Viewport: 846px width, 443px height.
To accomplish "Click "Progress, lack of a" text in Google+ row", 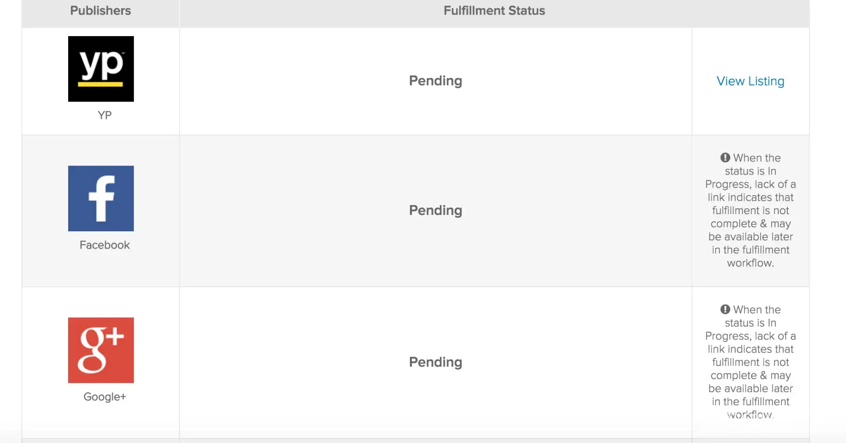I will (x=750, y=336).
